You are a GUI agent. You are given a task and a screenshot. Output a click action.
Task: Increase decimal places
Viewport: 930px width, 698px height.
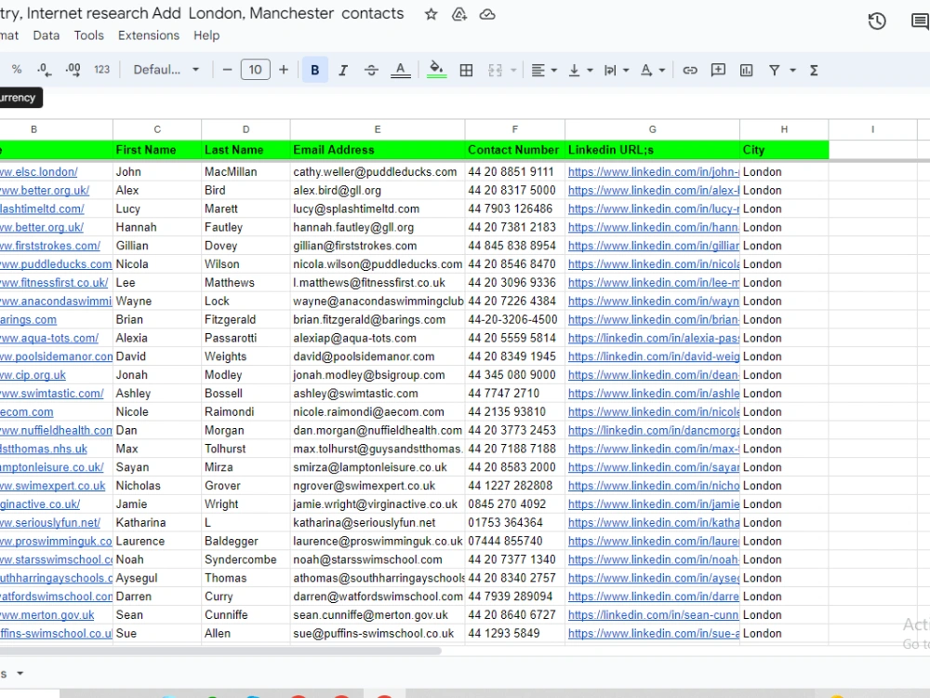(73, 70)
